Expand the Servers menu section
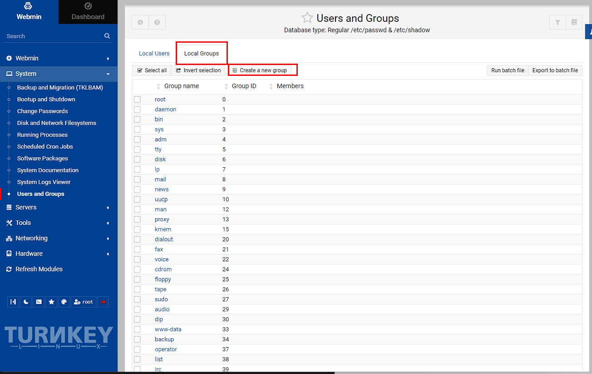The image size is (592, 374). [x=59, y=207]
